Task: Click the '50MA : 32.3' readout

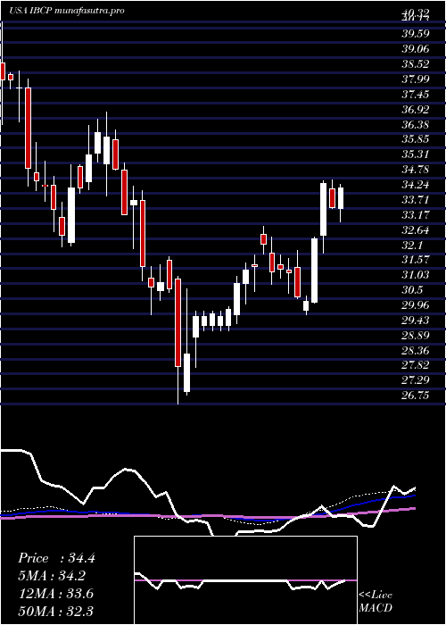Action: tap(55, 612)
